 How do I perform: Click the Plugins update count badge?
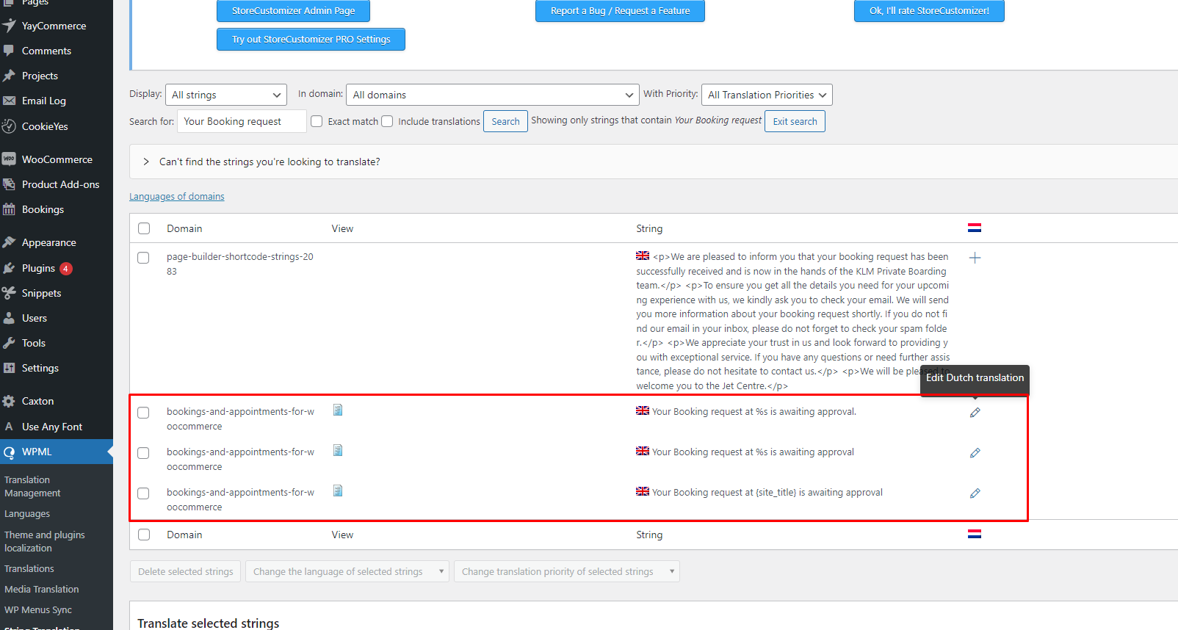pos(66,269)
